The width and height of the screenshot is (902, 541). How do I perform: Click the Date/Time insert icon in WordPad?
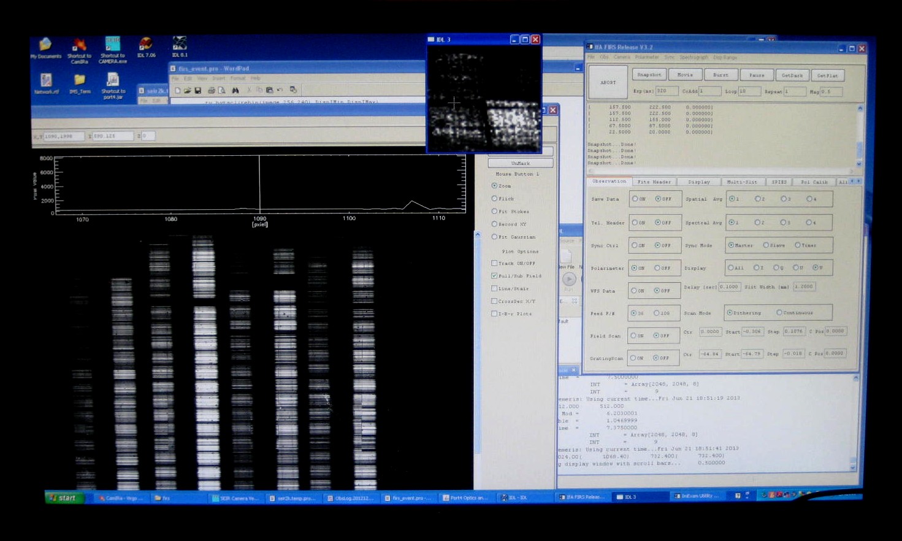tap(293, 90)
